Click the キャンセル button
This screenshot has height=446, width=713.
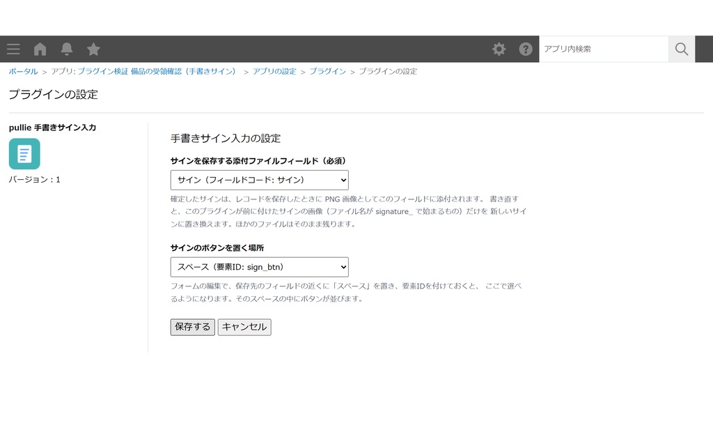coord(244,328)
